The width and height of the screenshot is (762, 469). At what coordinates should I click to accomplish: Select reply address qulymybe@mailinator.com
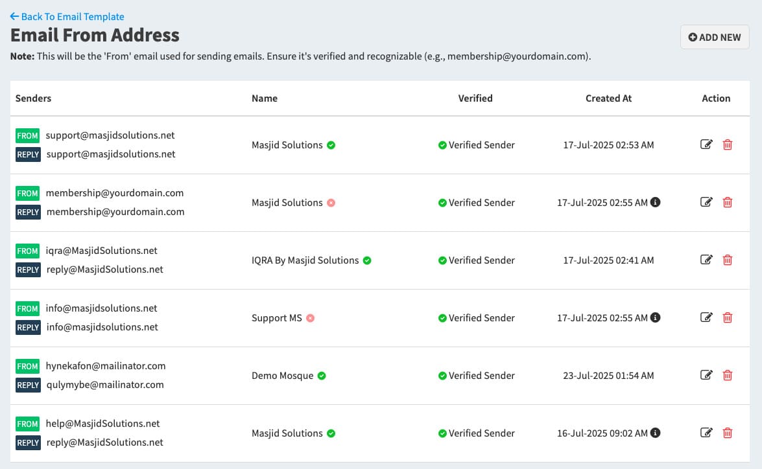click(x=105, y=385)
